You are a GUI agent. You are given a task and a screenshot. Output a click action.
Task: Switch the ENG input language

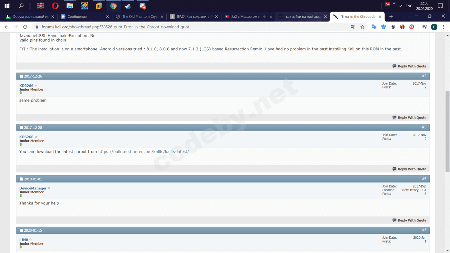tap(409, 6)
